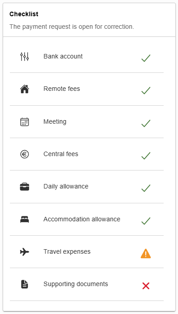The image size is (178, 314).
Task: Click the airplane icon for Travel expenses
Action: [25, 252]
